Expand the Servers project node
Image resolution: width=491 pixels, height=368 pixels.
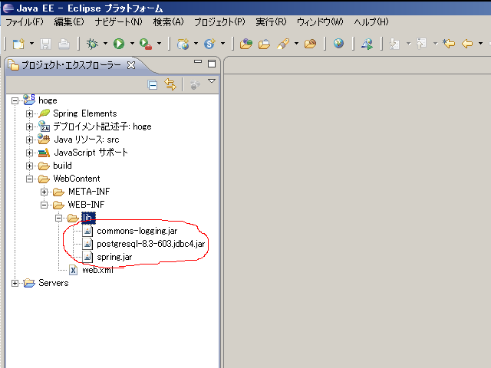click(x=15, y=283)
